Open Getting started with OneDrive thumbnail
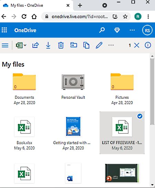 [73, 126]
